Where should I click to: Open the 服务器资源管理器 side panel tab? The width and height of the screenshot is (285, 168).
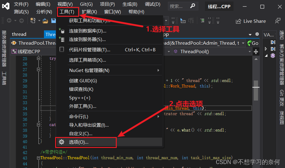pos(4,49)
